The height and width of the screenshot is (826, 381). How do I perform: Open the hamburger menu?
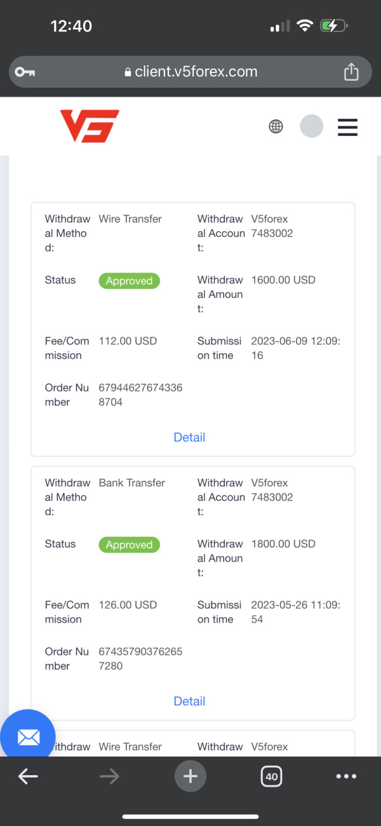tap(347, 127)
